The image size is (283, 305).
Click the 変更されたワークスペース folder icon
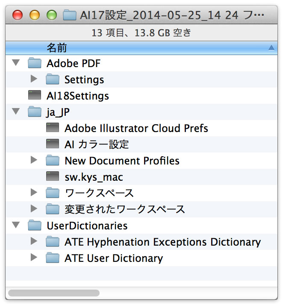[x=53, y=209]
